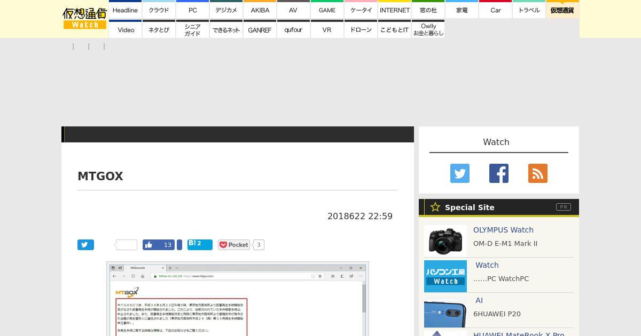Open the MtGox website screenshot image
This screenshot has width=641, height=336.
pos(238,299)
